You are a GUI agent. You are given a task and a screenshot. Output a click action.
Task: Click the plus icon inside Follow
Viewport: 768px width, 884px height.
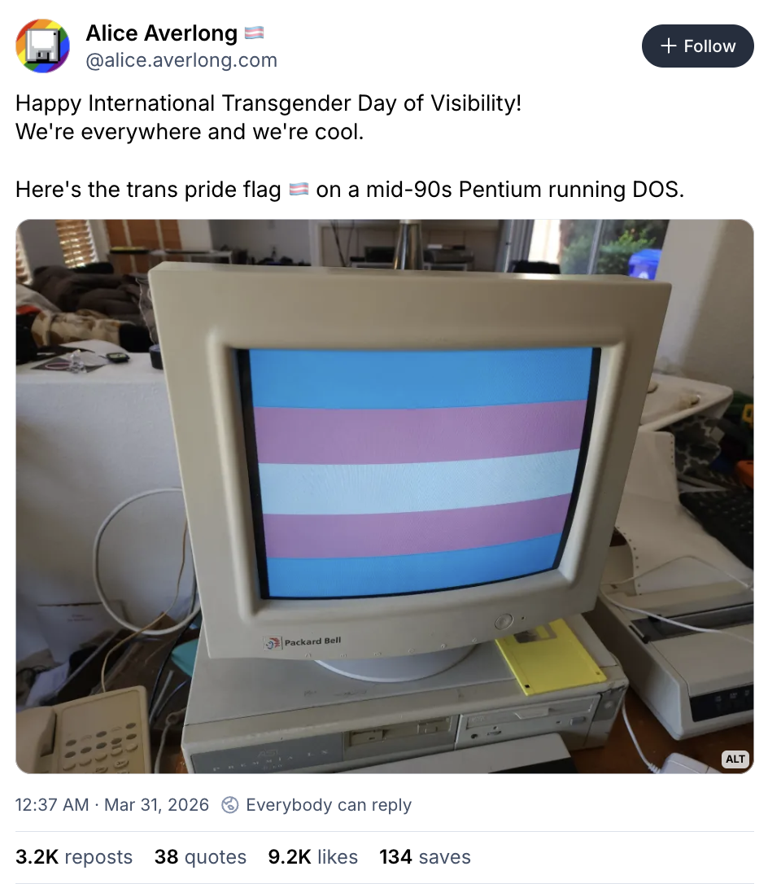point(668,46)
